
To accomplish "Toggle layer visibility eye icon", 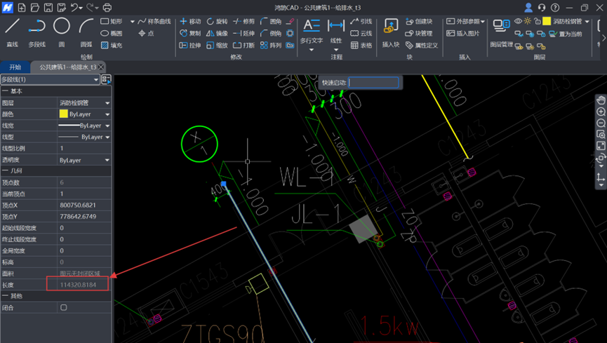I will [518, 22].
